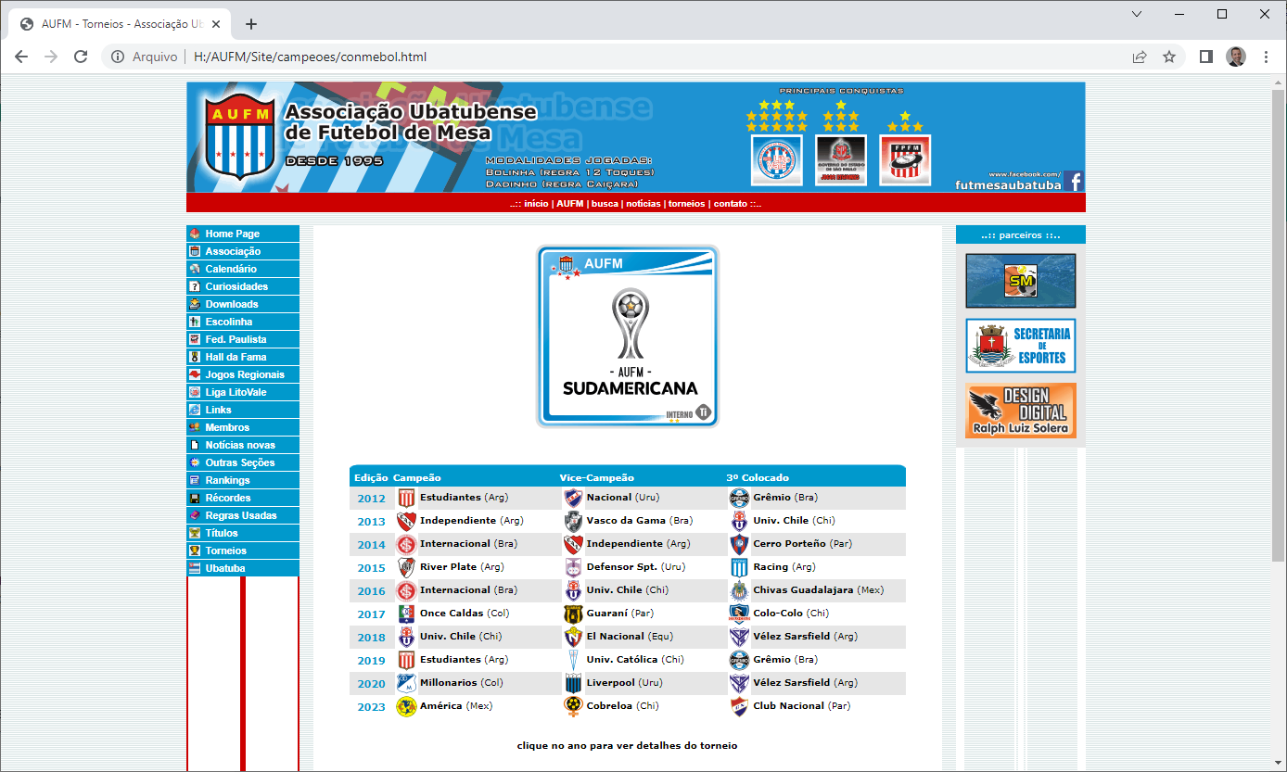Viewport: 1287px width, 772px height.
Task: Click the 'Vice-Campeão' column header
Action: (597, 478)
